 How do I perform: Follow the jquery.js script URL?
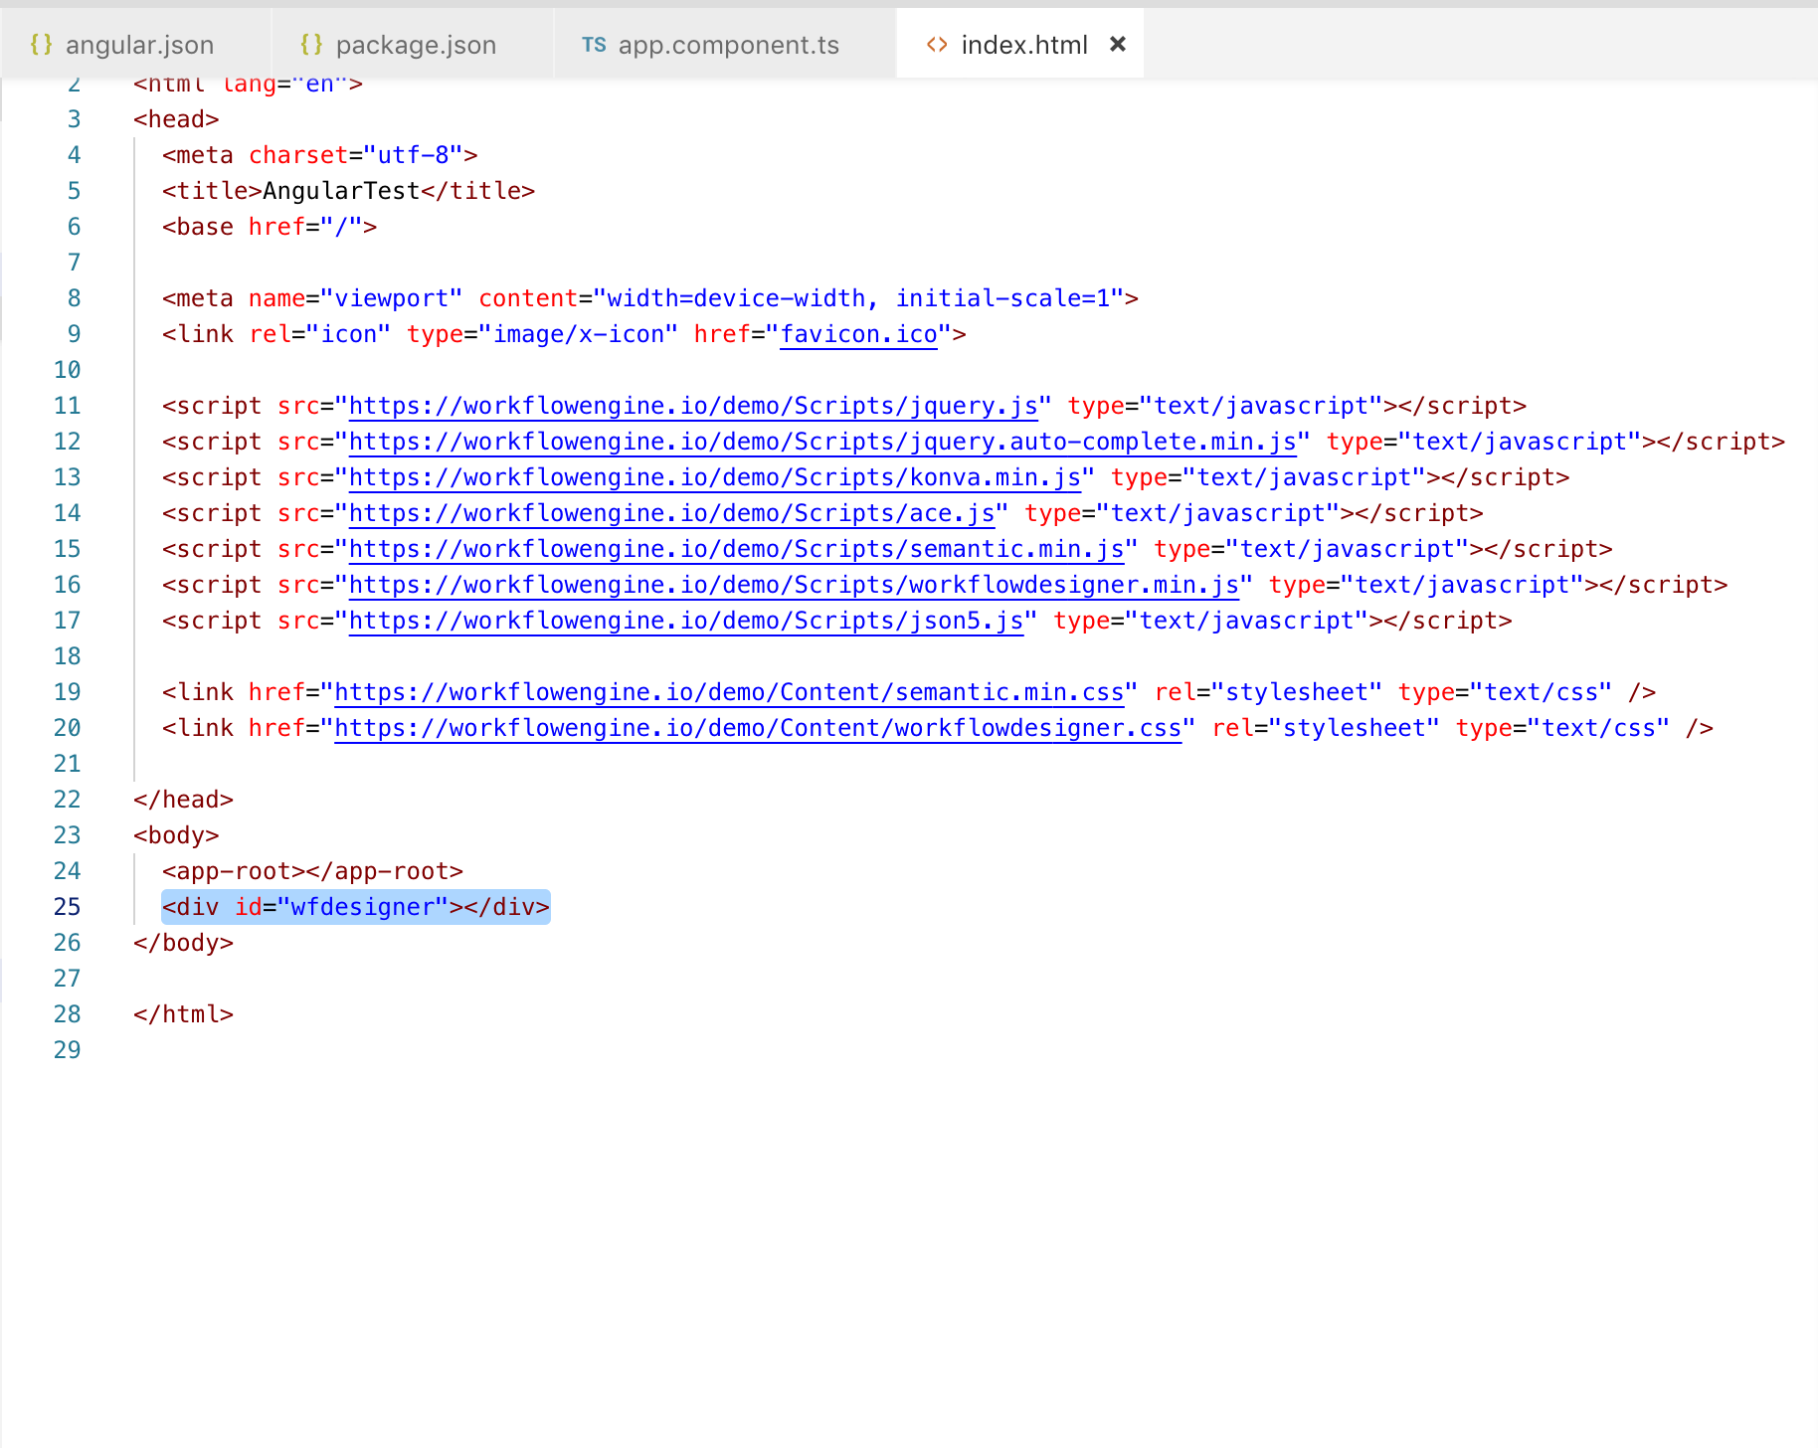[x=693, y=406]
